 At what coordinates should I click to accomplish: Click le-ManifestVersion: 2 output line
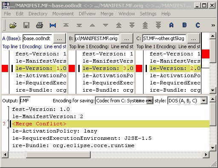(48, 116)
